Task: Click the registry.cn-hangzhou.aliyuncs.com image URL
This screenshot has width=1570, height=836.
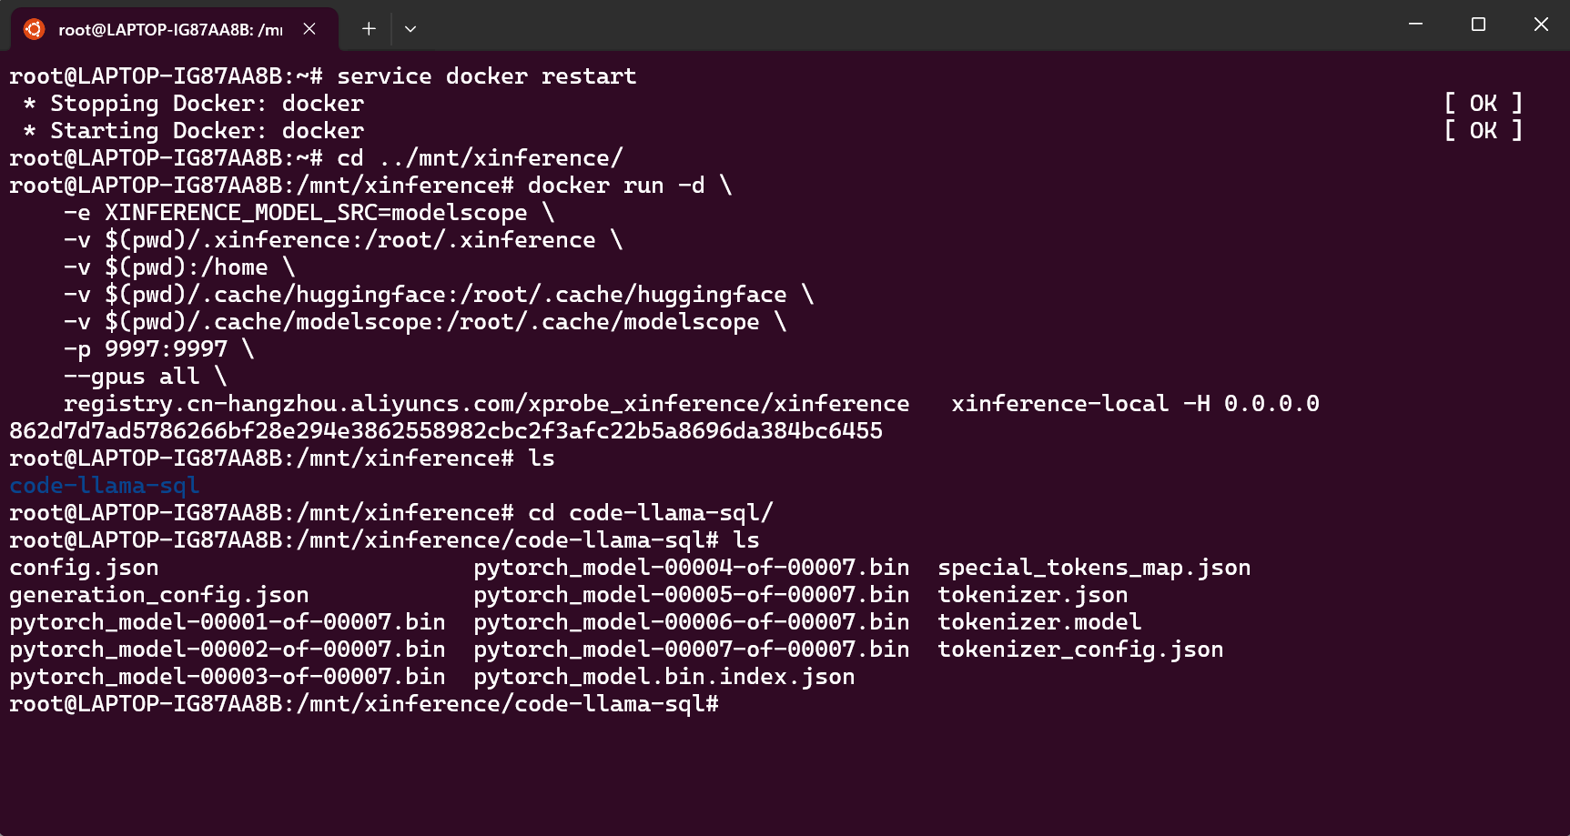Action: pyautogui.click(x=486, y=404)
